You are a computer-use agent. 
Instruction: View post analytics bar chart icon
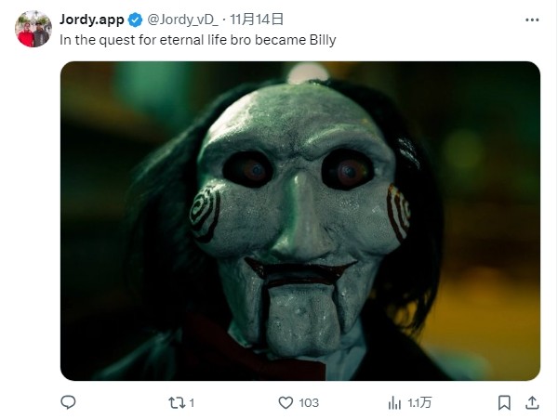click(x=394, y=402)
